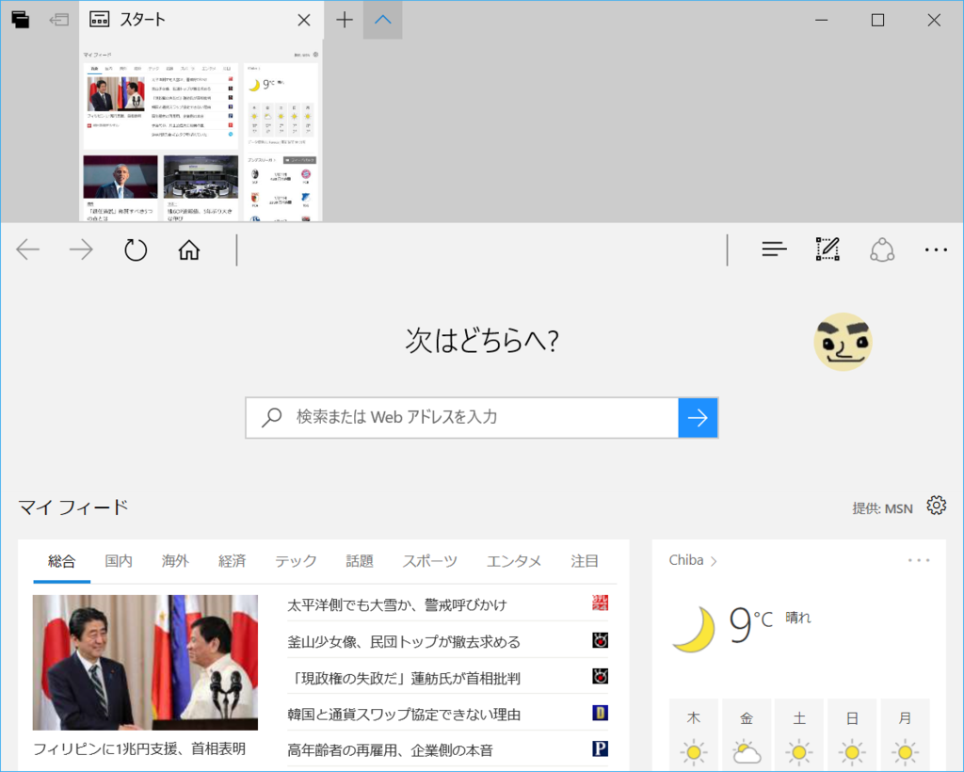Open the Hub (favorites and history)
964x772 pixels.
pyautogui.click(x=774, y=249)
